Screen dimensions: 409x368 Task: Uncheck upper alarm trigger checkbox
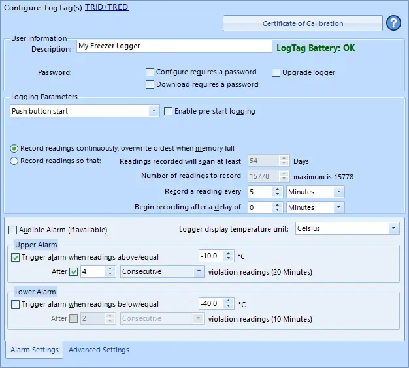tap(16, 257)
